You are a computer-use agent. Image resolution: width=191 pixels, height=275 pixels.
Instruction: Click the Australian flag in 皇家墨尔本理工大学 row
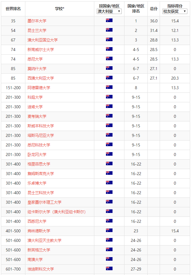[109, 202]
